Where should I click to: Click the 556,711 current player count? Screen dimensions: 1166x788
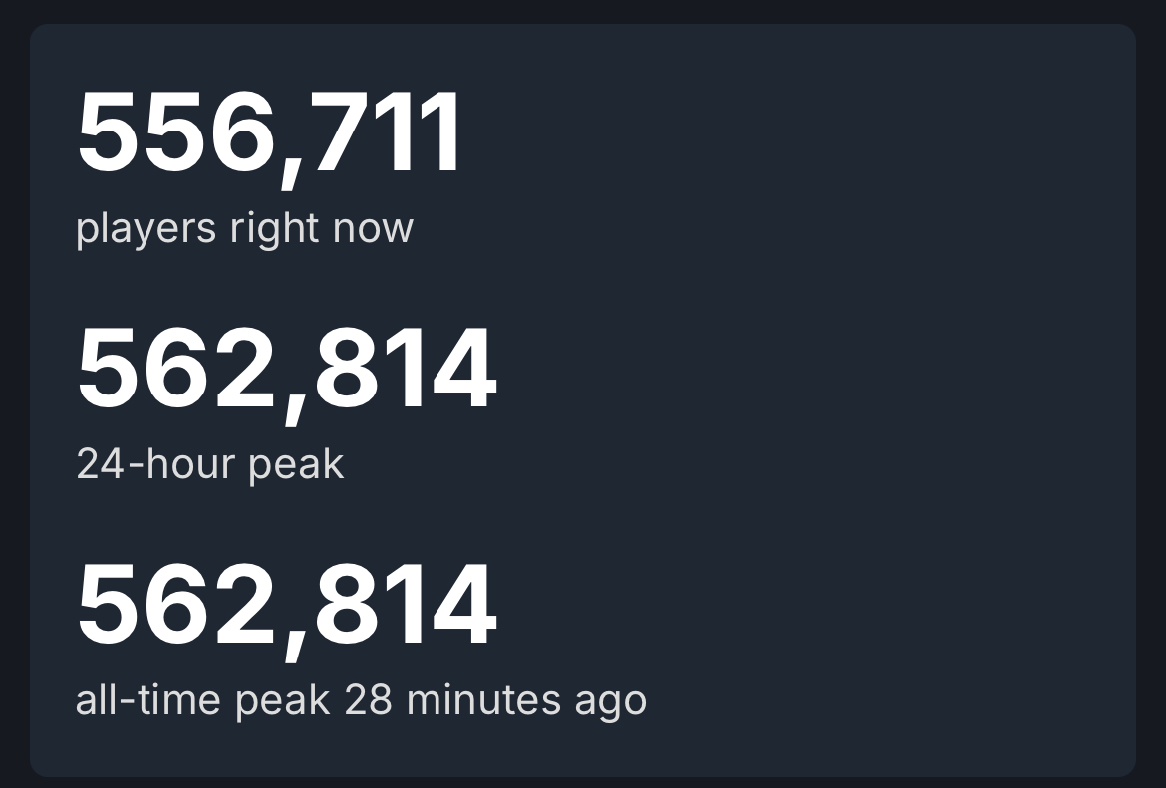tap(269, 134)
